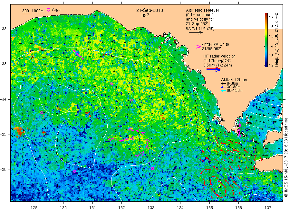Click the '136' longitude axis label
The image size is (290, 212).
(238, 208)
